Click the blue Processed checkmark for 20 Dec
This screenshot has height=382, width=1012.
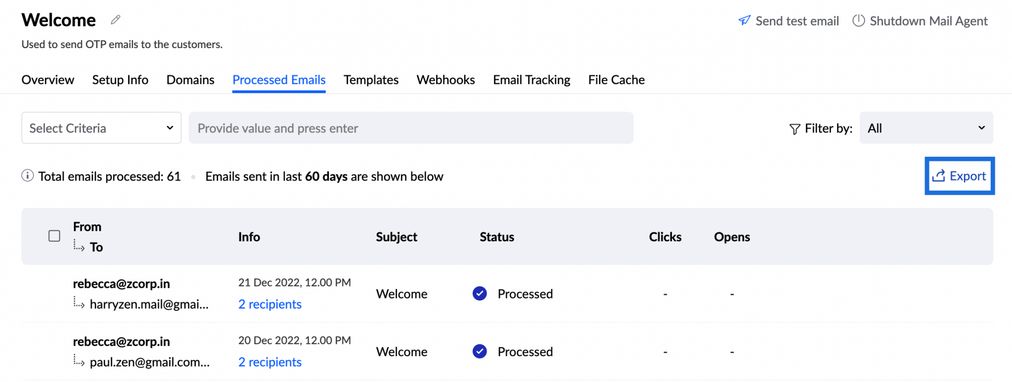click(x=479, y=351)
